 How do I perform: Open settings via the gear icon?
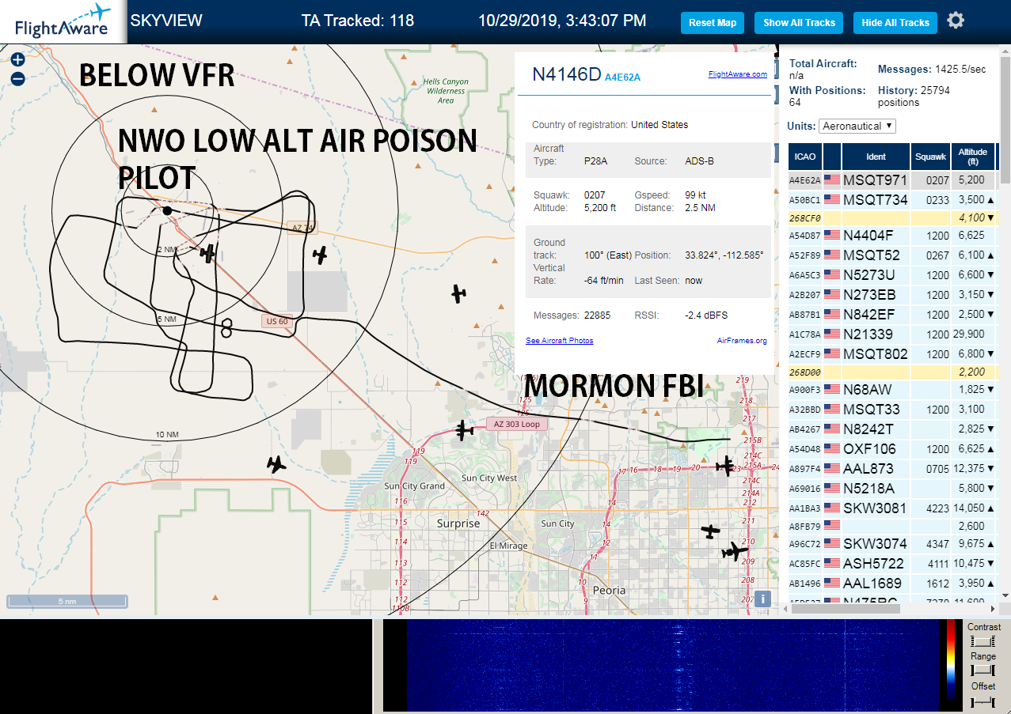pos(956,21)
